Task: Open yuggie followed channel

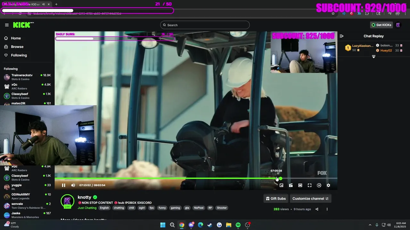Action: 27,187
